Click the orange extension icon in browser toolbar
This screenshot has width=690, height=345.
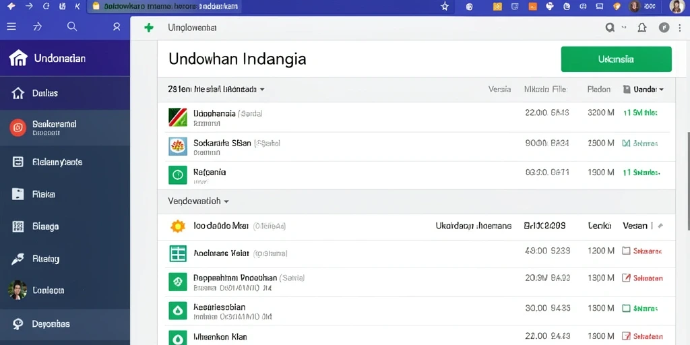(532, 7)
